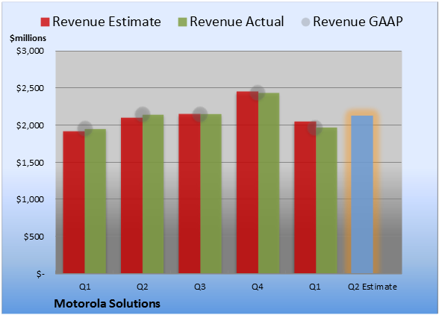
Task: Click the red estimate bar for Q3
Action: pyautogui.click(x=190, y=194)
